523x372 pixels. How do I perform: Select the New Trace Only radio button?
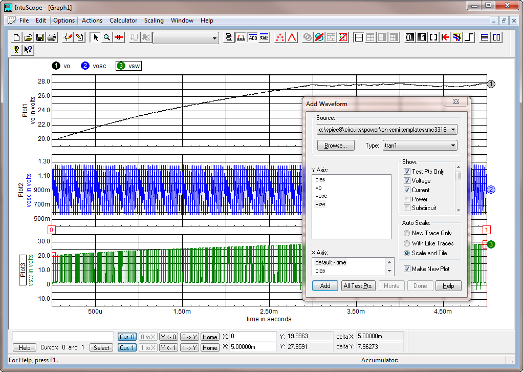coord(407,233)
